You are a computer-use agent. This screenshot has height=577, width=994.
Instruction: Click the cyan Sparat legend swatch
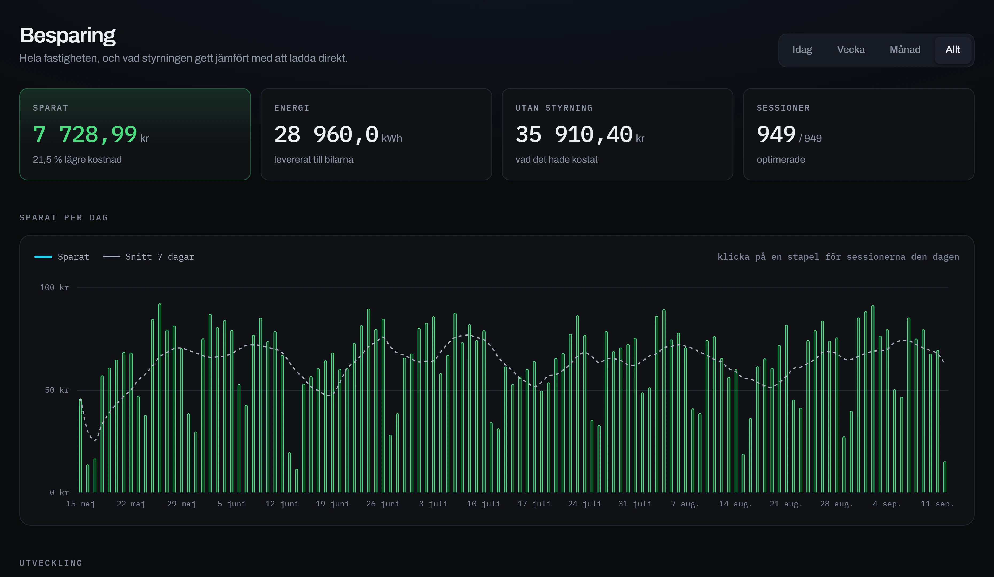(x=43, y=257)
